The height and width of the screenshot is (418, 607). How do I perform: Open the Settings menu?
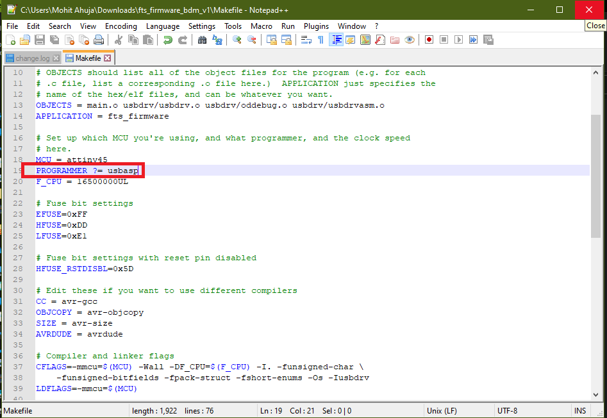point(202,26)
